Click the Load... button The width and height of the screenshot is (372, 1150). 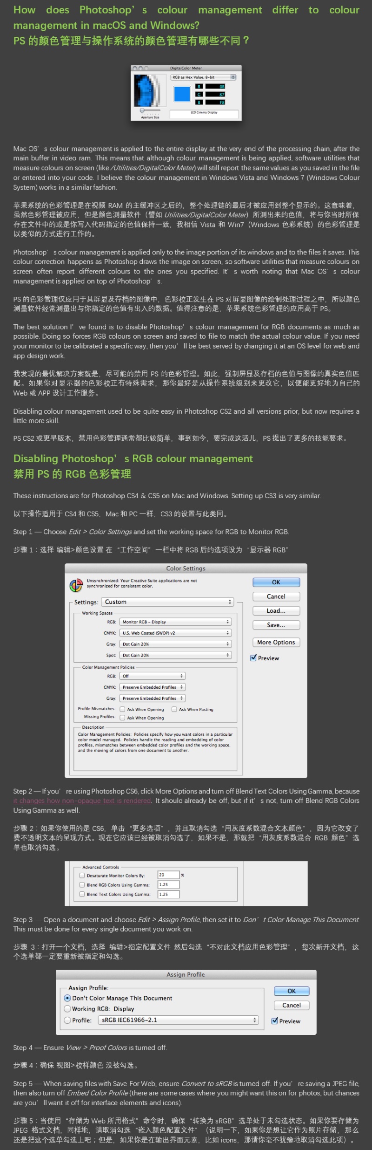coord(276,611)
